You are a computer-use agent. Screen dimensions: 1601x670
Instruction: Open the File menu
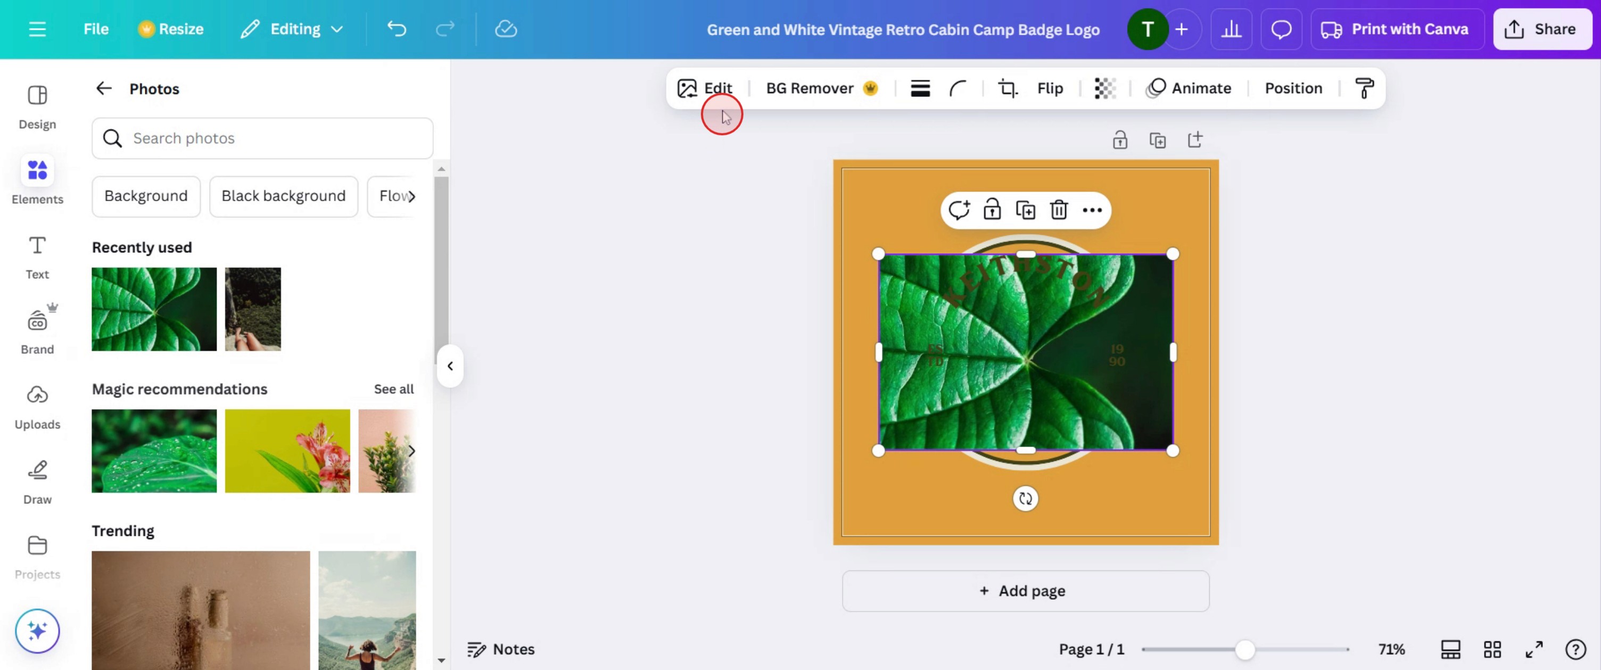coord(96,29)
